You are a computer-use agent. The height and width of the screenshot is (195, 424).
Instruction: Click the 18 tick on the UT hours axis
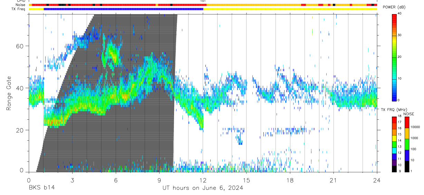(290, 180)
